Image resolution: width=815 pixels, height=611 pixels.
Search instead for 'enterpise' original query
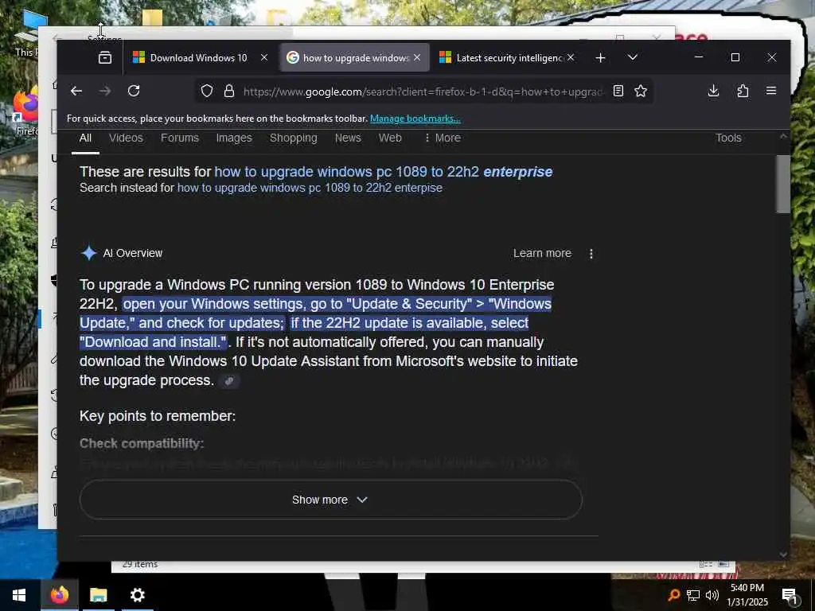[310, 188]
